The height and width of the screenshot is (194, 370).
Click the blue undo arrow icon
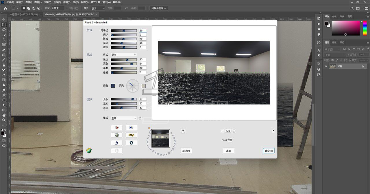point(116,143)
